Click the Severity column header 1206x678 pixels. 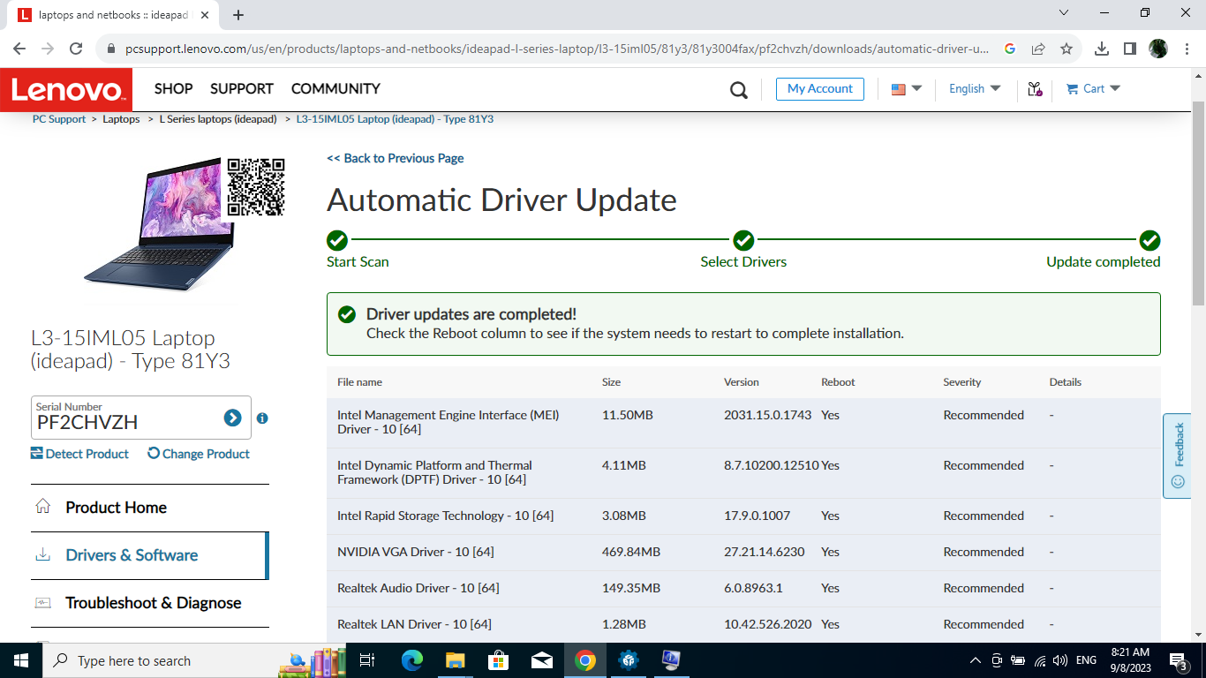[x=962, y=382]
